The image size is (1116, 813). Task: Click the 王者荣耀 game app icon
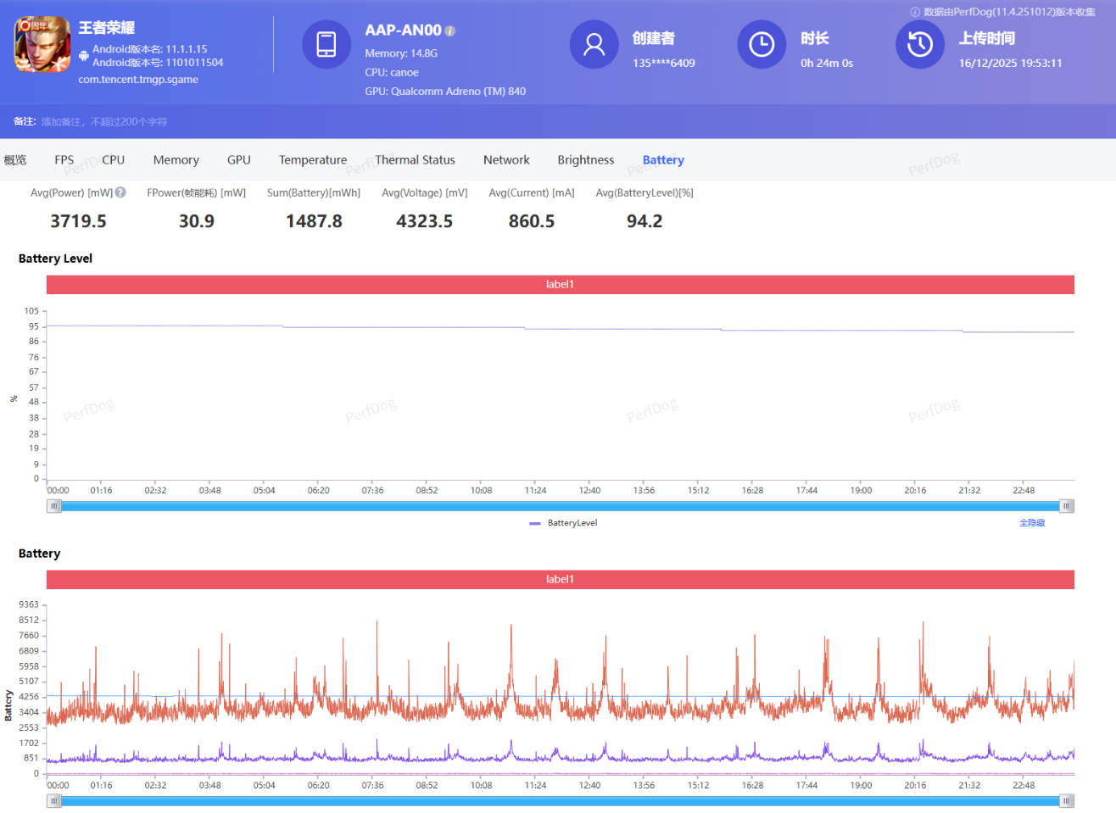coord(42,45)
